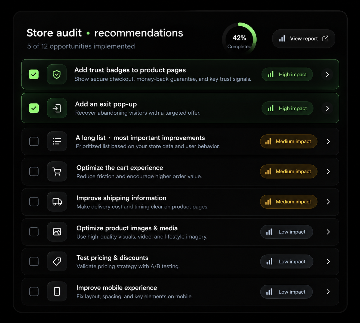The height and width of the screenshot is (323, 360).
Task: Click High impact badge on trust badges row
Action: [287, 74]
